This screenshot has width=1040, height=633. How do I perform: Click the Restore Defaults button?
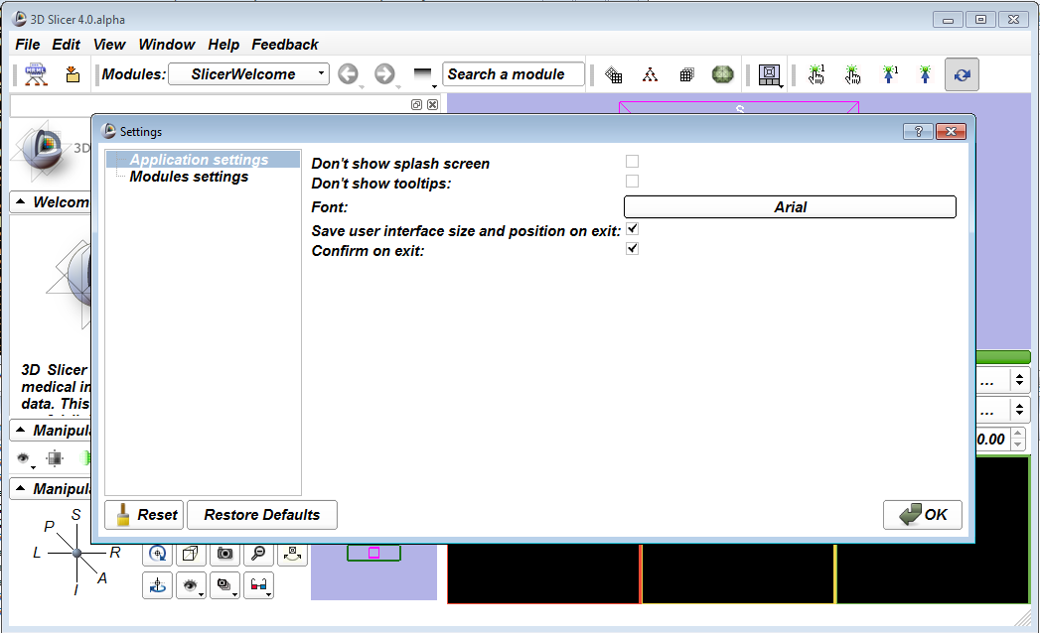(262, 515)
